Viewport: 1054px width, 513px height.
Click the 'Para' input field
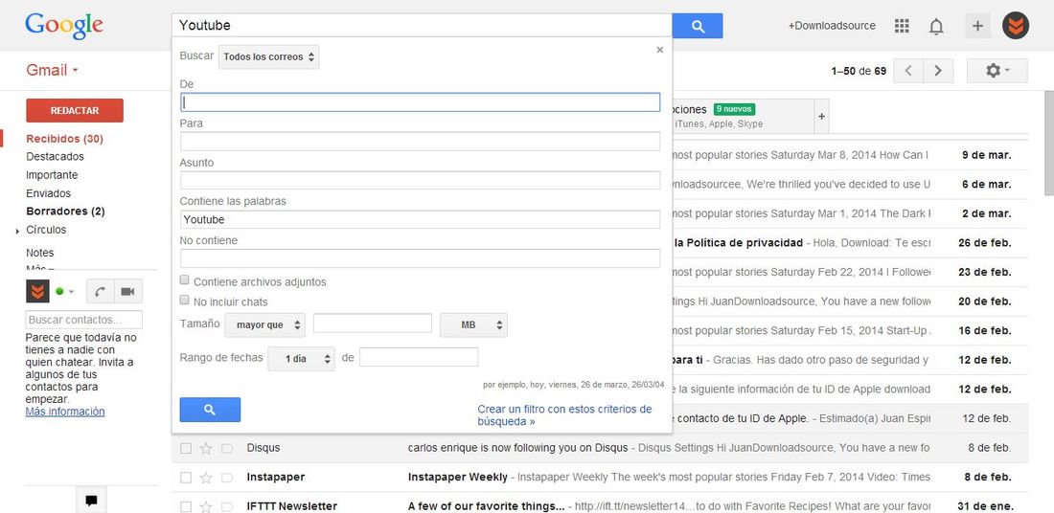[420, 142]
